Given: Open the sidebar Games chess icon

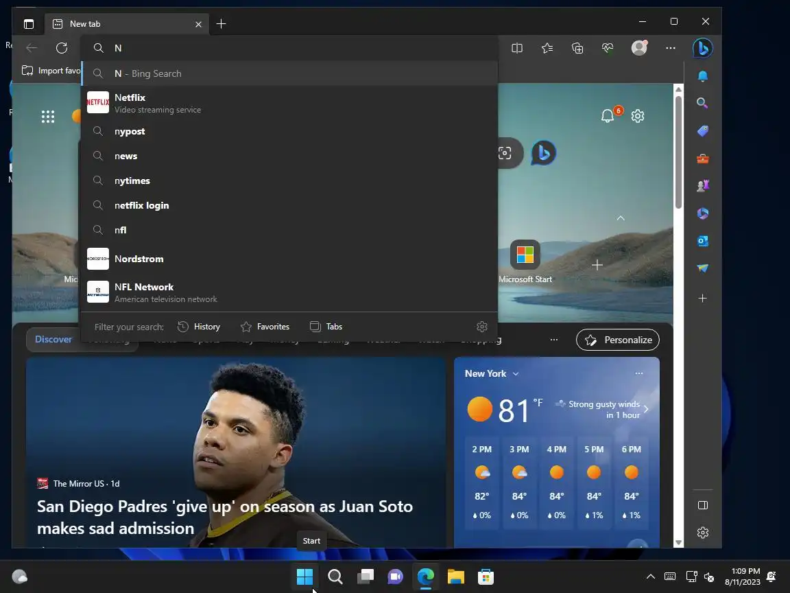Looking at the screenshot, I should 702,186.
